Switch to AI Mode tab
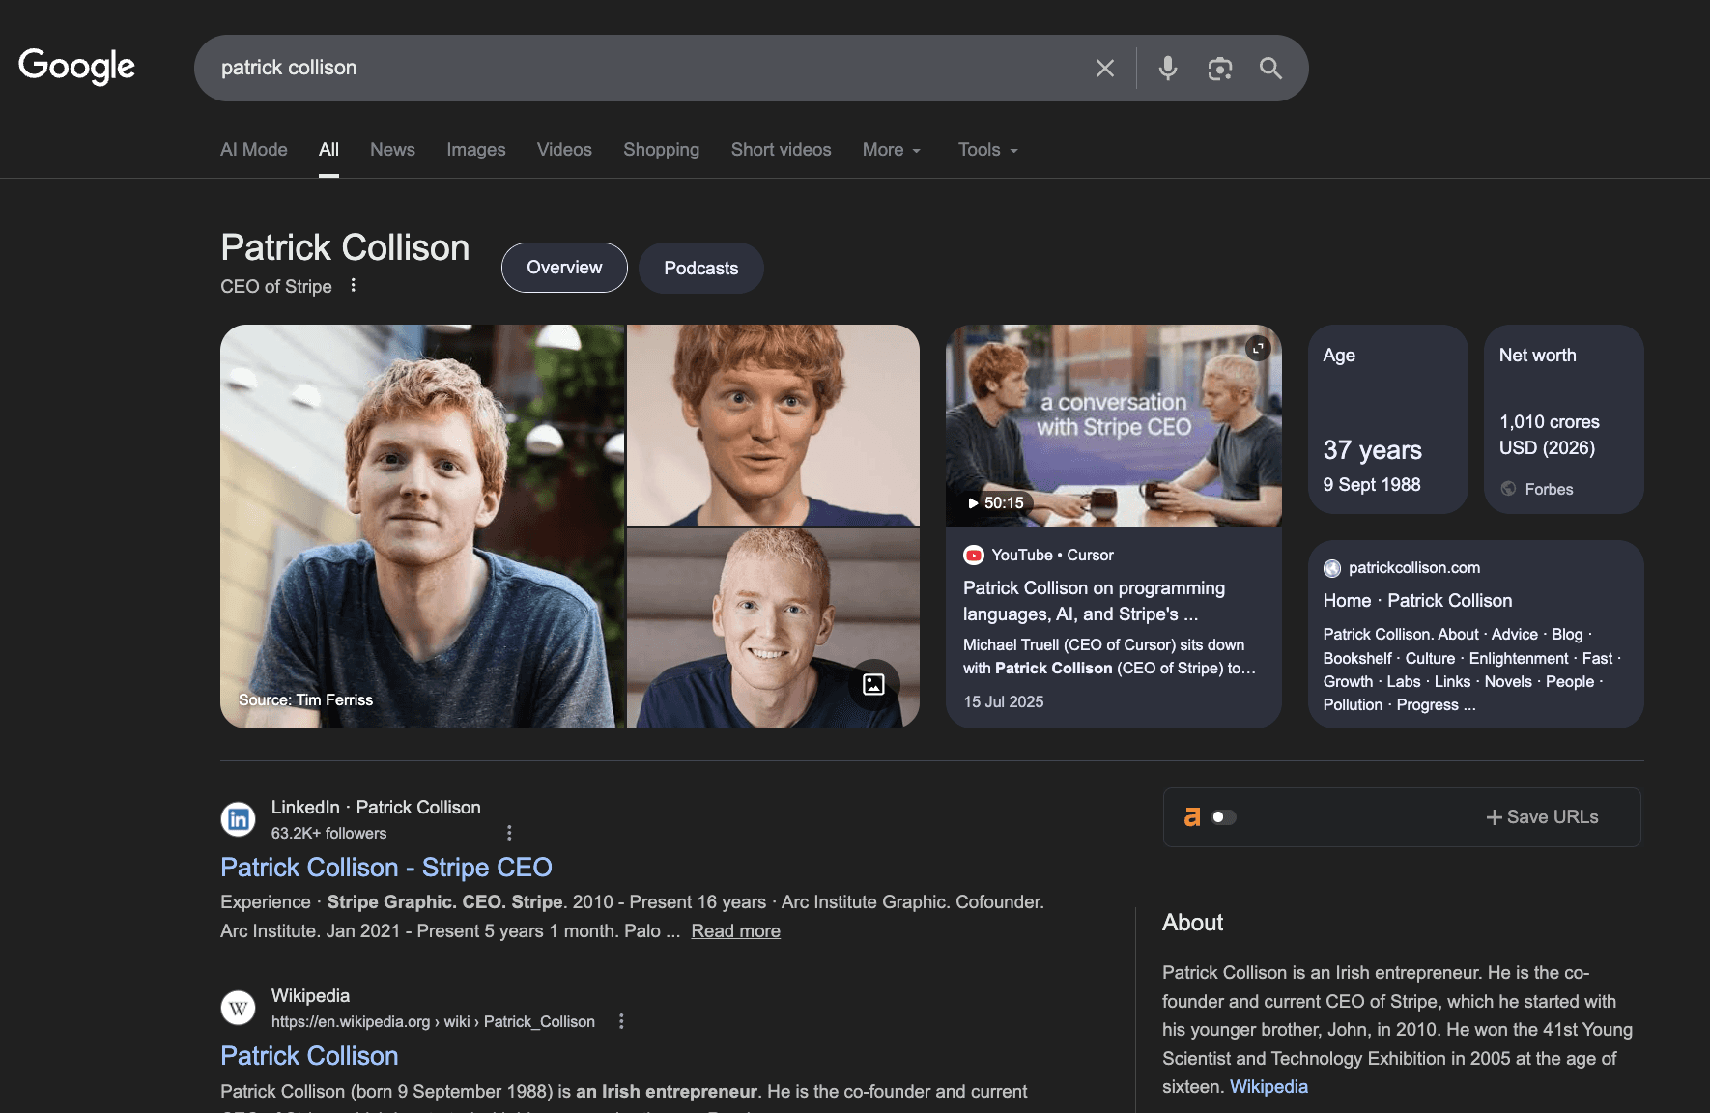This screenshot has height=1113, width=1710. pyautogui.click(x=254, y=150)
